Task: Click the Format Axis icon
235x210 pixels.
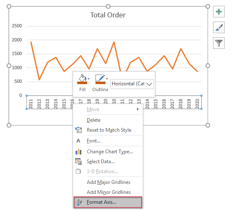Action: click(78, 202)
